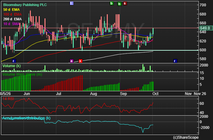Click the 620 price axis value
This screenshot has height=140, width=213.
(x=203, y=41)
